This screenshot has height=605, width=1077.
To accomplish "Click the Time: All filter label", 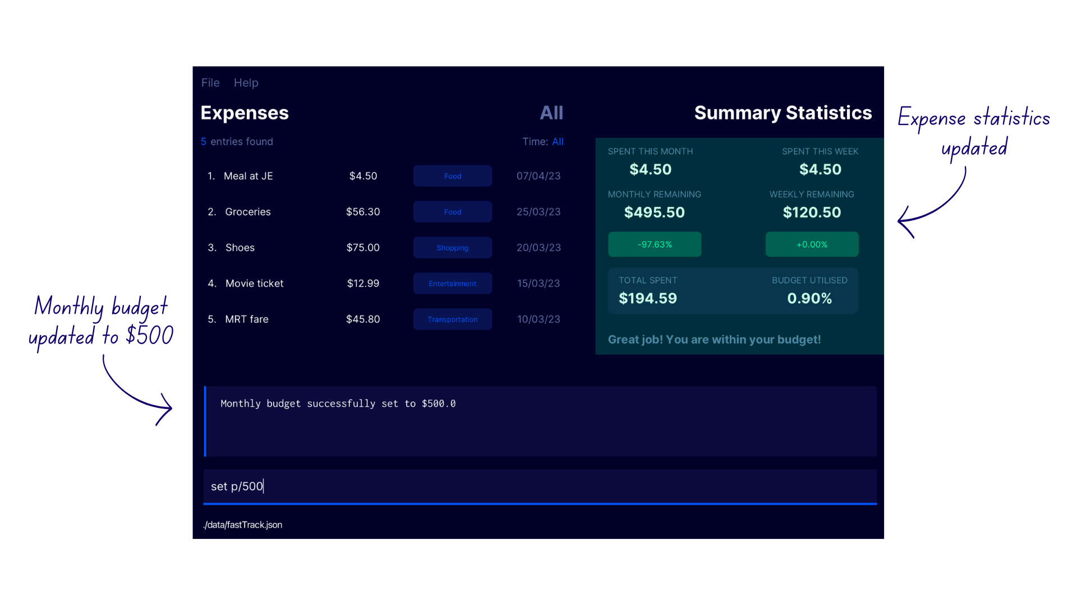I will [542, 142].
